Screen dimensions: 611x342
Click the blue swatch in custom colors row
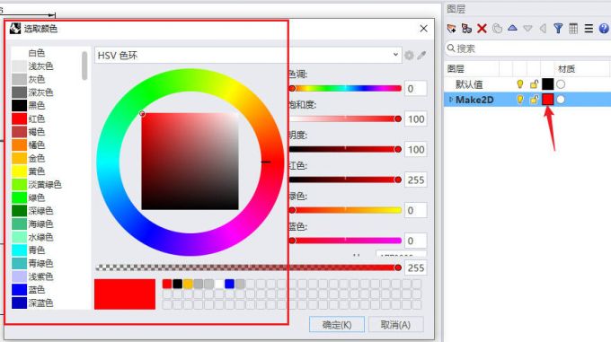coord(229,284)
